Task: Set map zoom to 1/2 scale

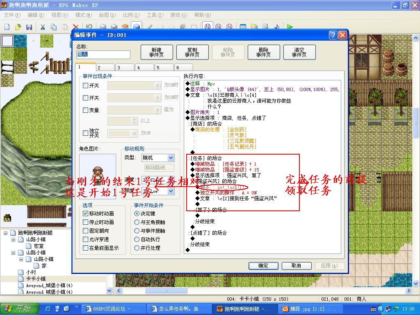Action: point(218,26)
